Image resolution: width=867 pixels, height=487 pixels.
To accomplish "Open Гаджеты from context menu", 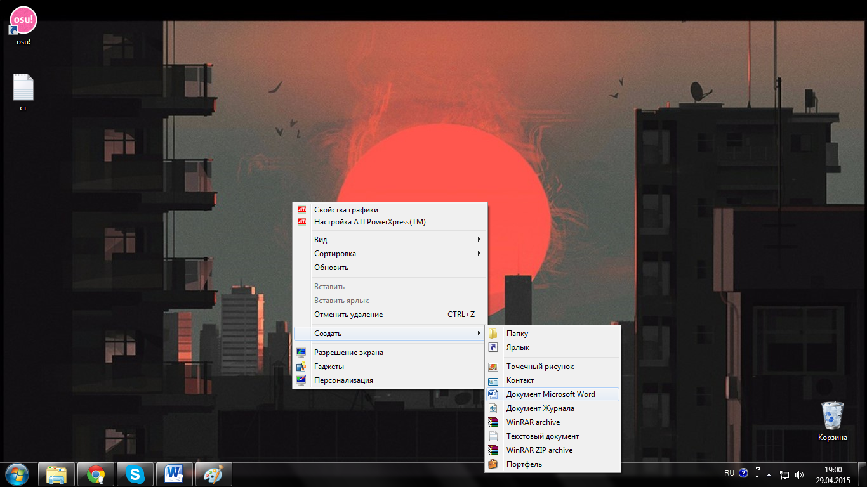I will coord(389,367).
